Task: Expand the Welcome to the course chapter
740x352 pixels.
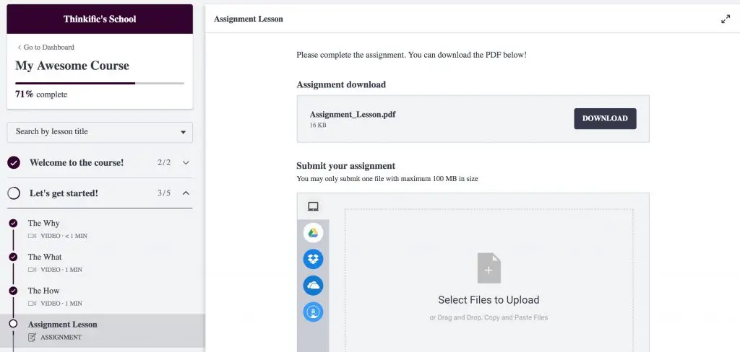Action: tap(186, 163)
